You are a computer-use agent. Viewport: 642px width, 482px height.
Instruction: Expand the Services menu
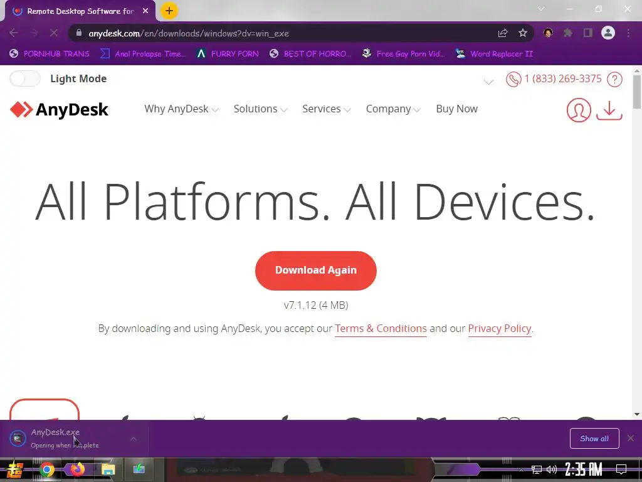326,109
